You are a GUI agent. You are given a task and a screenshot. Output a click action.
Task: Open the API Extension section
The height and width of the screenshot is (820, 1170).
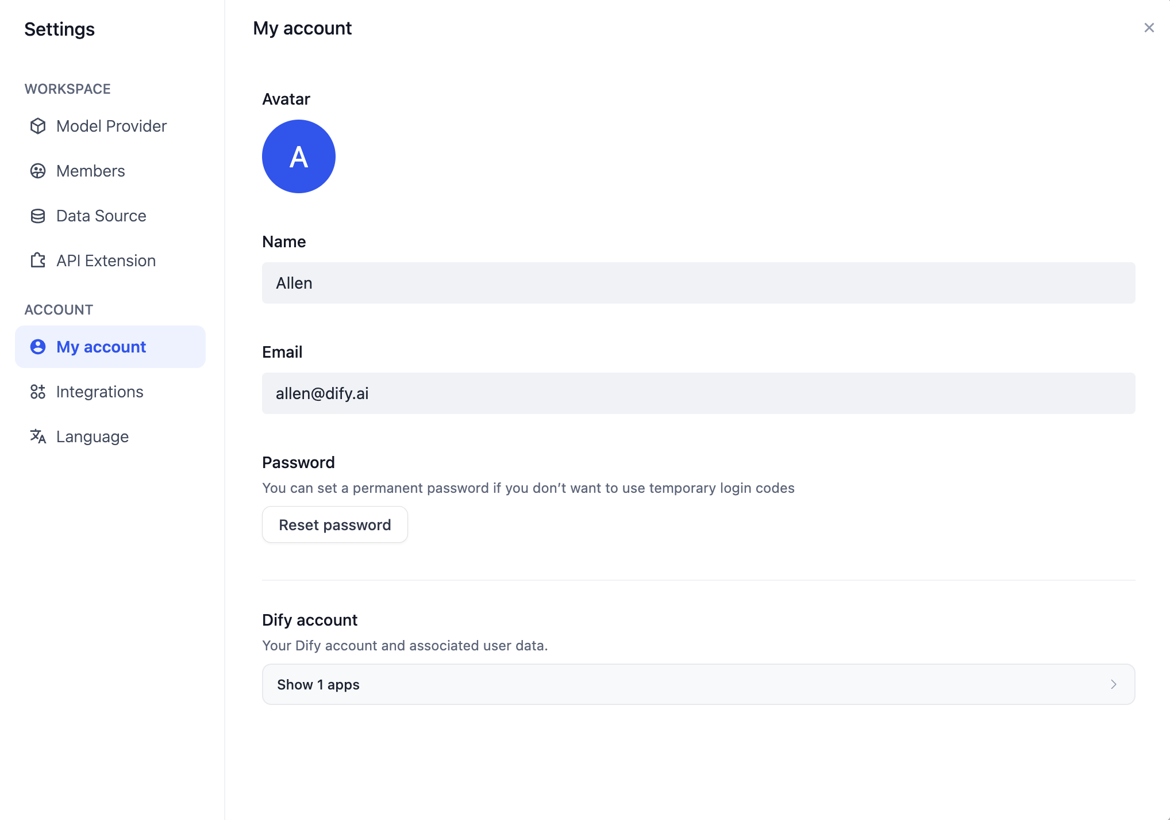[110, 260]
